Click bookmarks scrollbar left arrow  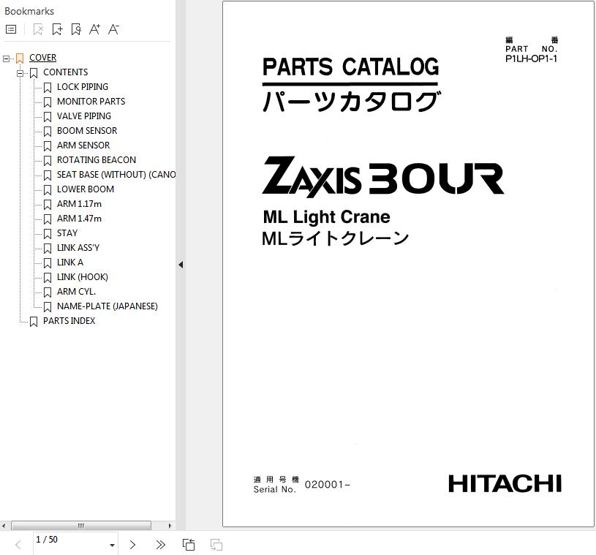click(x=4, y=526)
